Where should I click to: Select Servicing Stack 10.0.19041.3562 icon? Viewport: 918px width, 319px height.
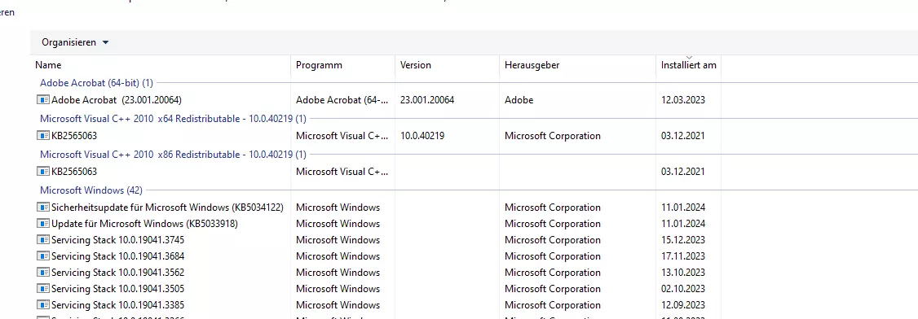(x=42, y=273)
